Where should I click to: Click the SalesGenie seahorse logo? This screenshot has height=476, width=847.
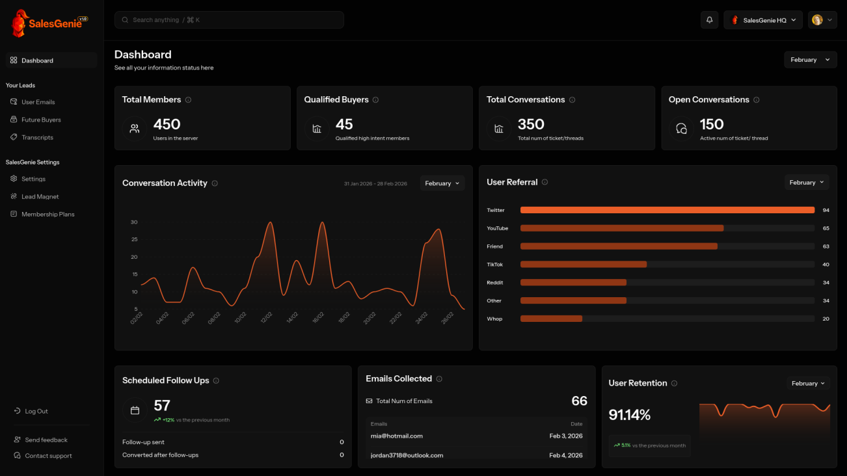[18, 23]
